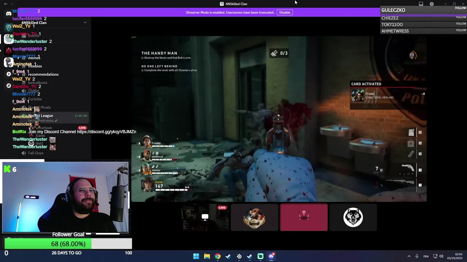Open the first Steam taskbar icon
Viewport: 467px width, 262px height.
[x=228, y=256]
